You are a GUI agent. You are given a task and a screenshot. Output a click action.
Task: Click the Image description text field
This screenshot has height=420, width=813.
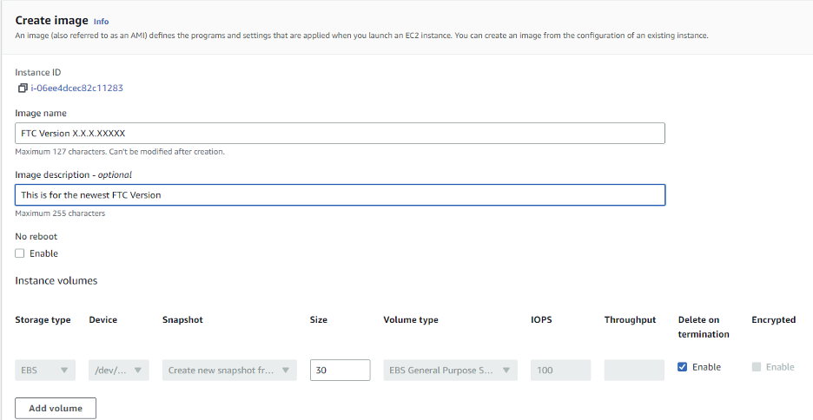pyautogui.click(x=340, y=194)
